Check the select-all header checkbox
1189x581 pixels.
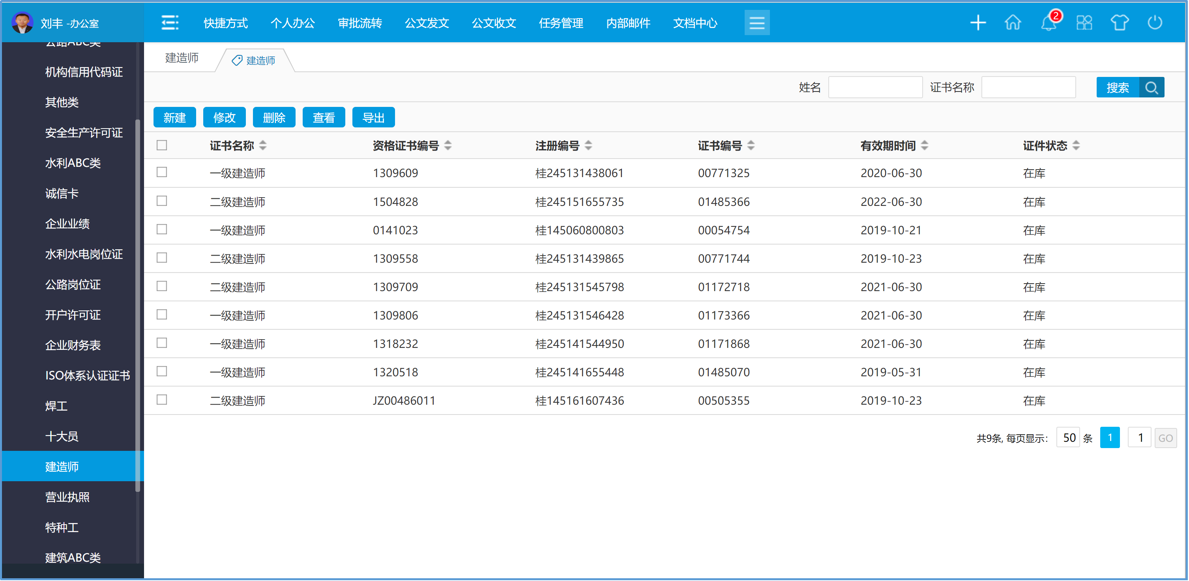click(161, 146)
